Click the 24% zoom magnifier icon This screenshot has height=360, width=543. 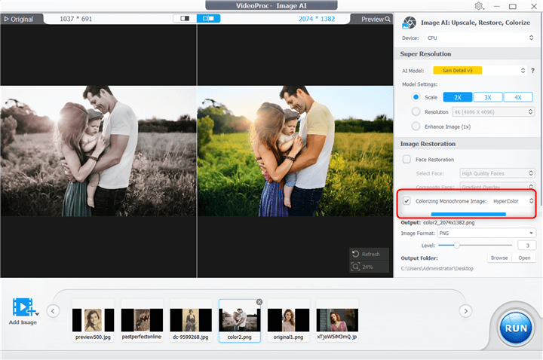[357, 267]
